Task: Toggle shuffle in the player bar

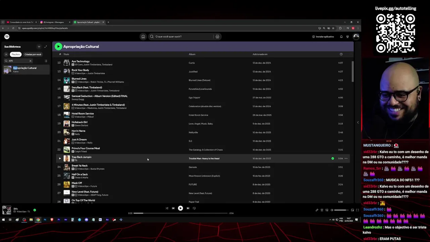Action: pyautogui.click(x=167, y=208)
